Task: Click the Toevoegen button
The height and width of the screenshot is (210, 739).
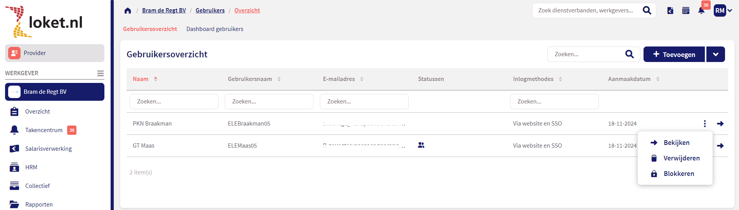Action: pos(674,54)
